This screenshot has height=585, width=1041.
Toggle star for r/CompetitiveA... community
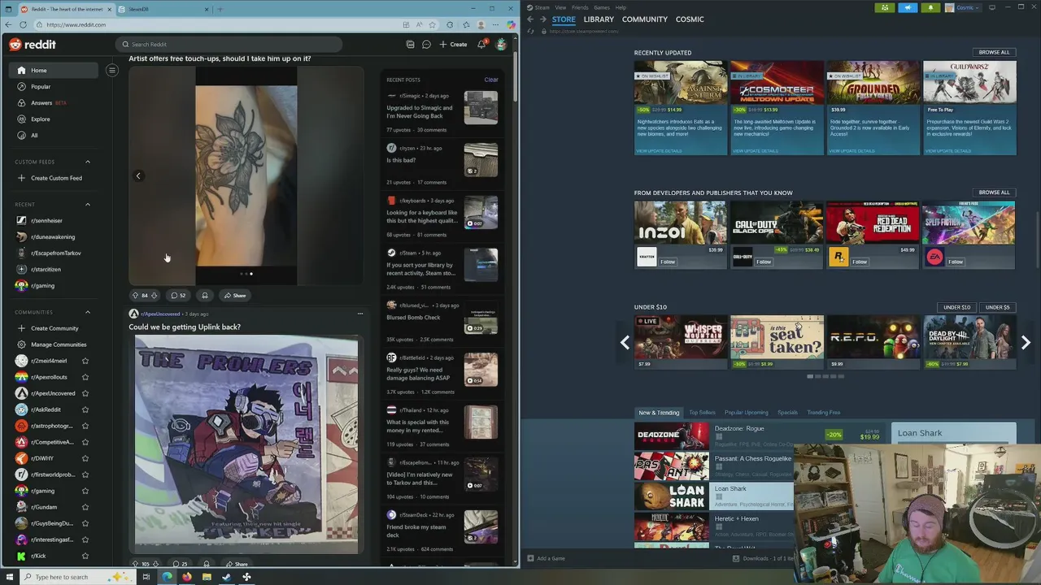click(x=85, y=442)
